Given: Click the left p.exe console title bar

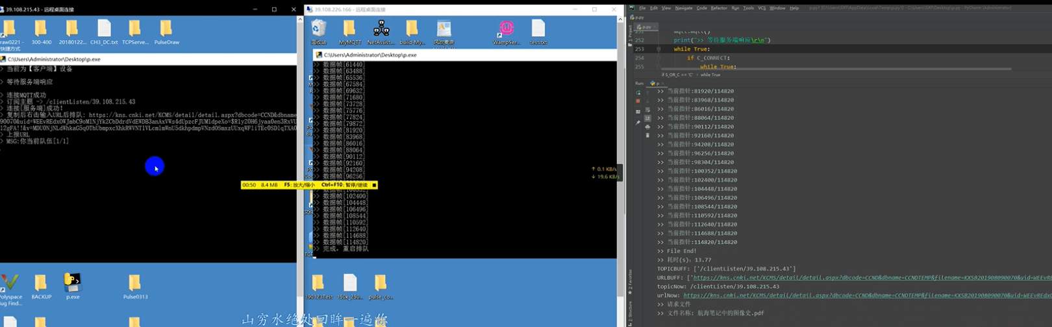Looking at the screenshot, I should (149, 59).
